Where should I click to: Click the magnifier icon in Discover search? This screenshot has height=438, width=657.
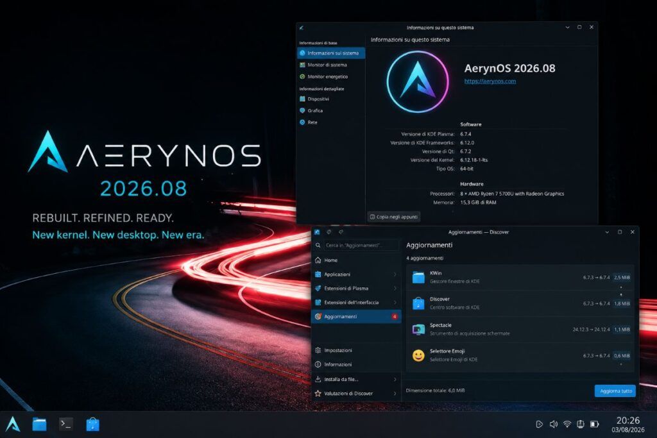[x=318, y=246]
